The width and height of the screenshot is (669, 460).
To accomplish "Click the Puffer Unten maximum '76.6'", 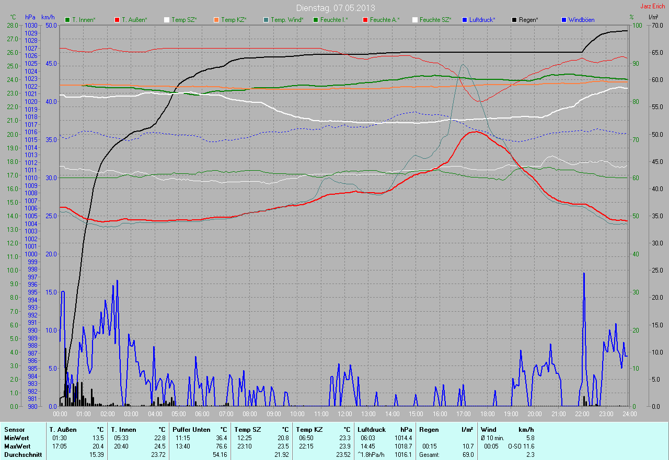I will [221, 446].
